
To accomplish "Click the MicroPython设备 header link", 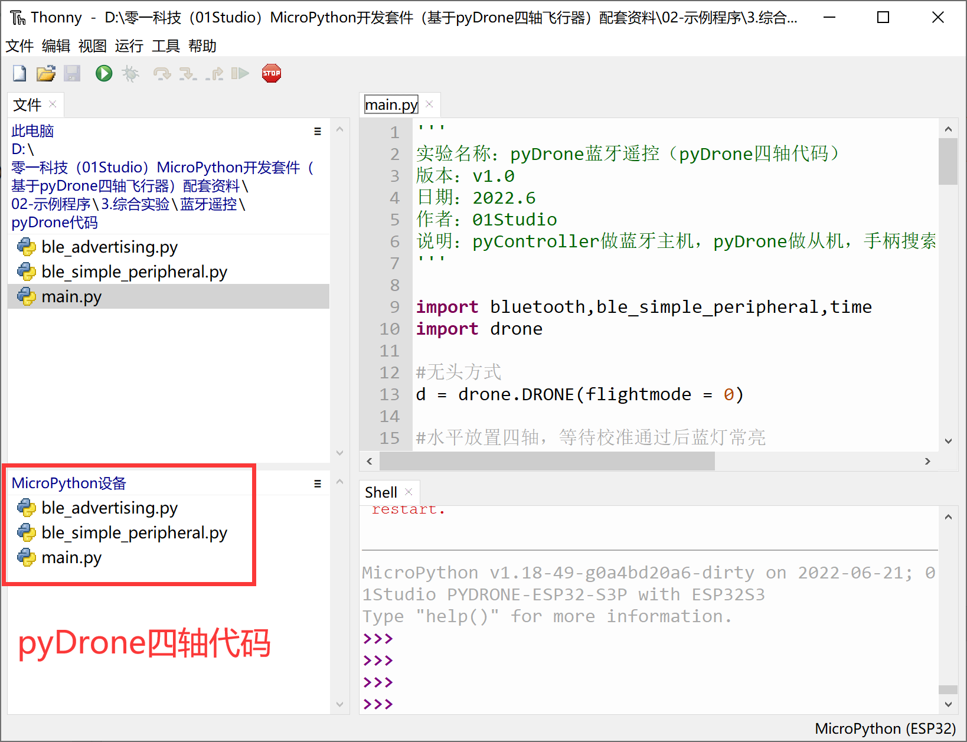I will pos(69,483).
